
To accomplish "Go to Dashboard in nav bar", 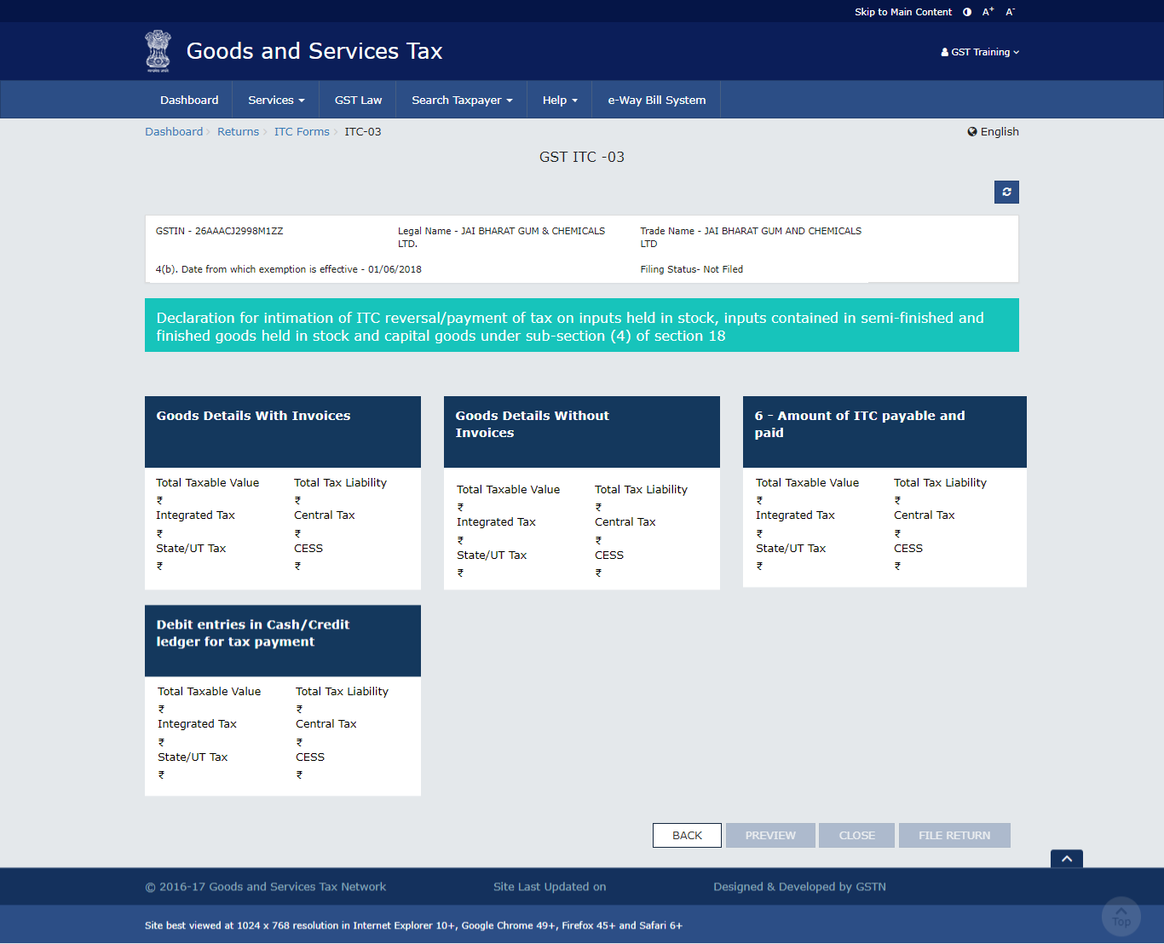I will (189, 100).
